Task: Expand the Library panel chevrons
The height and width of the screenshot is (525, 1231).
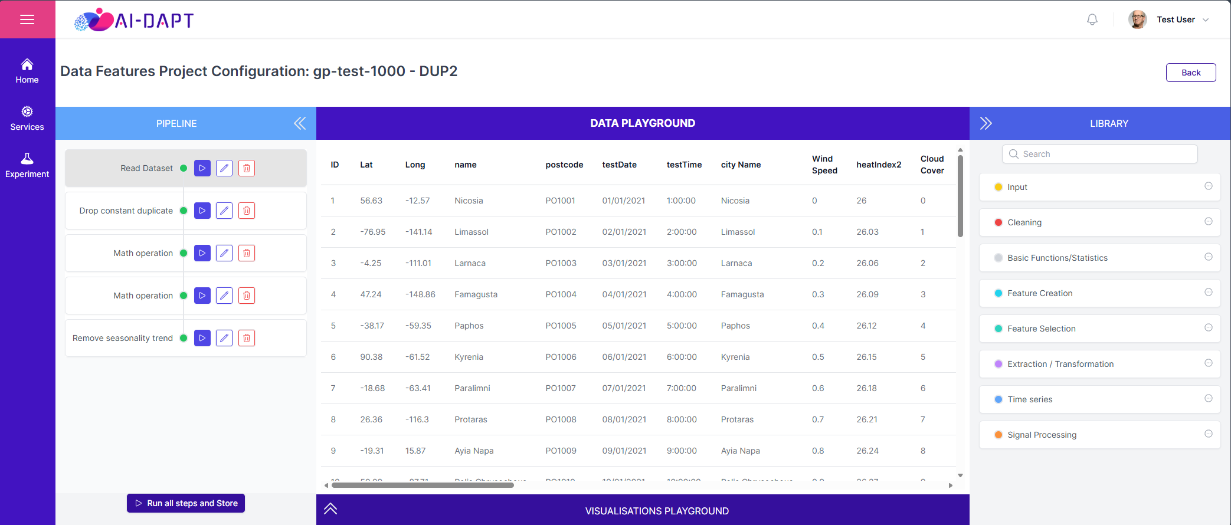Action: (986, 123)
